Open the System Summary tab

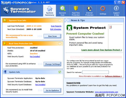click(50, 11)
